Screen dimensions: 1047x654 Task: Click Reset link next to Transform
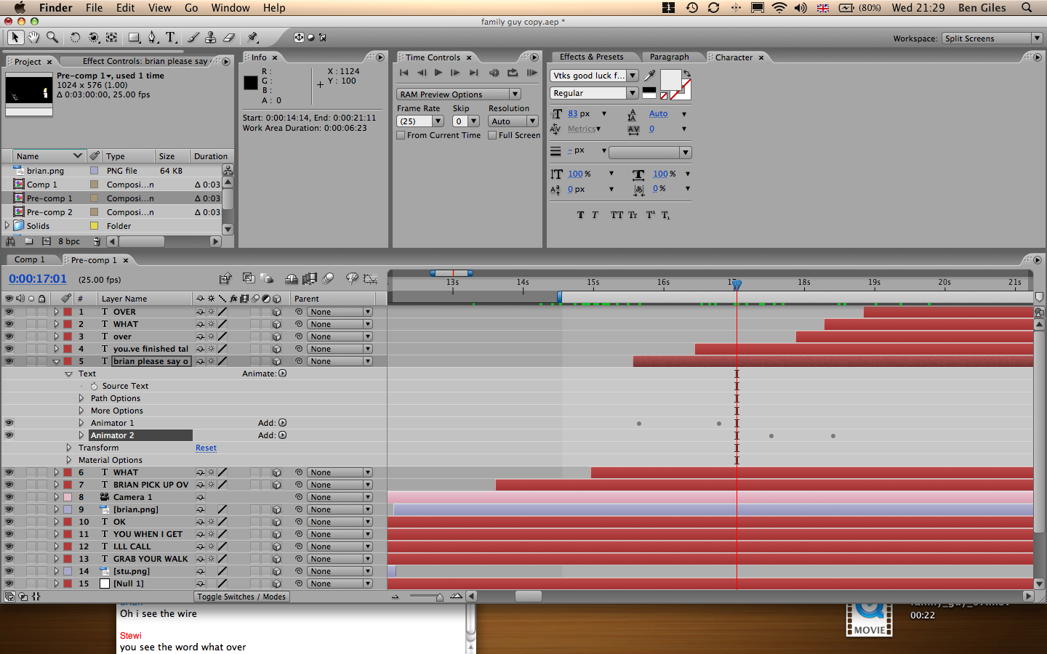pyautogui.click(x=206, y=448)
